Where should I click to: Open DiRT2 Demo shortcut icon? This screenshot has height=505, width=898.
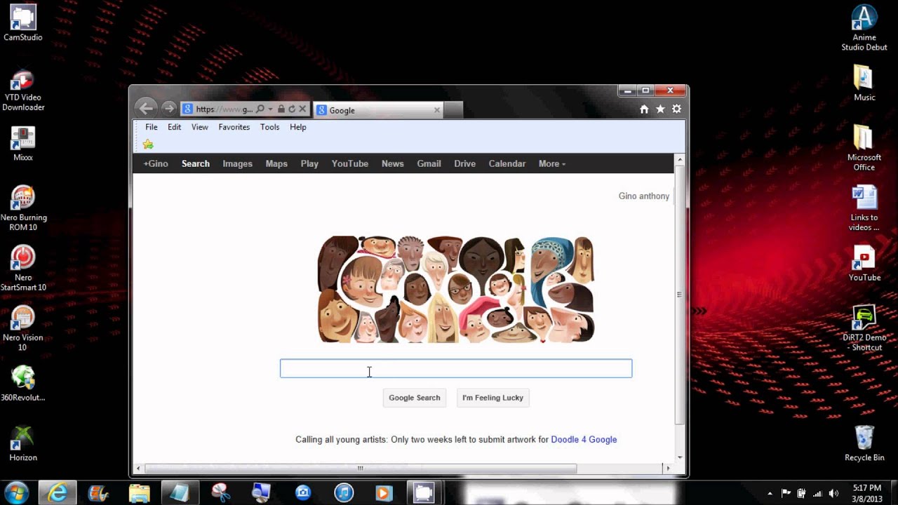[864, 328]
